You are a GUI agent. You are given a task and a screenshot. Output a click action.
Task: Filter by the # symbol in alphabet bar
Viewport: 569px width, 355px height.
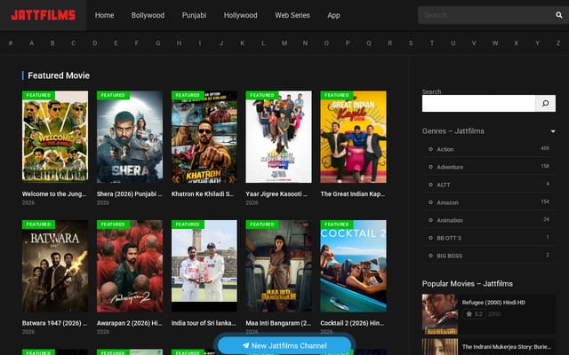[x=11, y=43]
